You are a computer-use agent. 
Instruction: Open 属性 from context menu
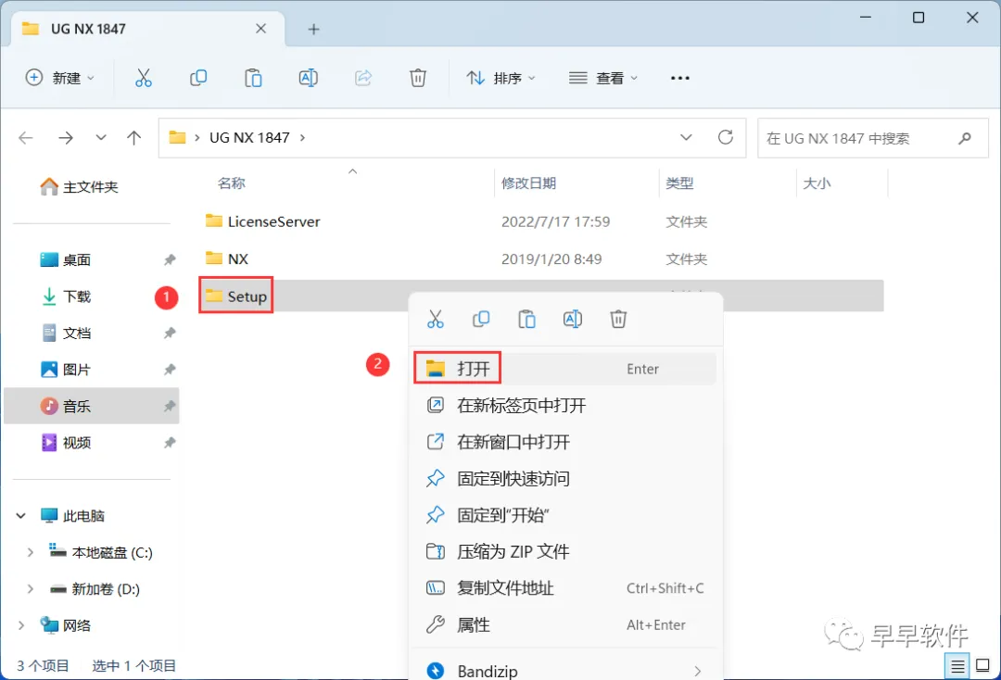565,624
